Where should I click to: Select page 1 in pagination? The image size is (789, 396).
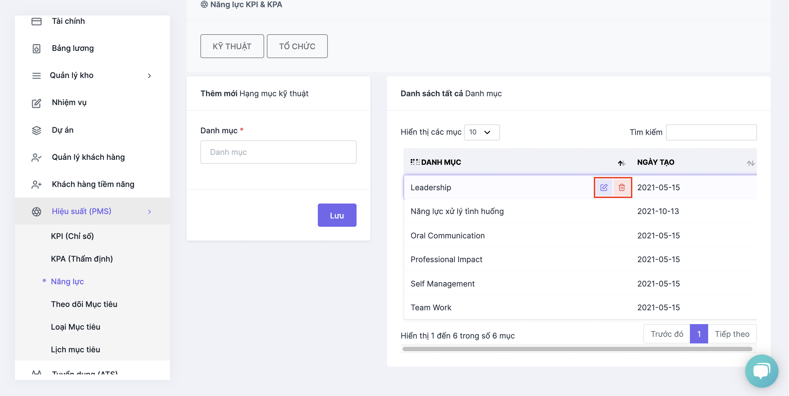(x=699, y=334)
